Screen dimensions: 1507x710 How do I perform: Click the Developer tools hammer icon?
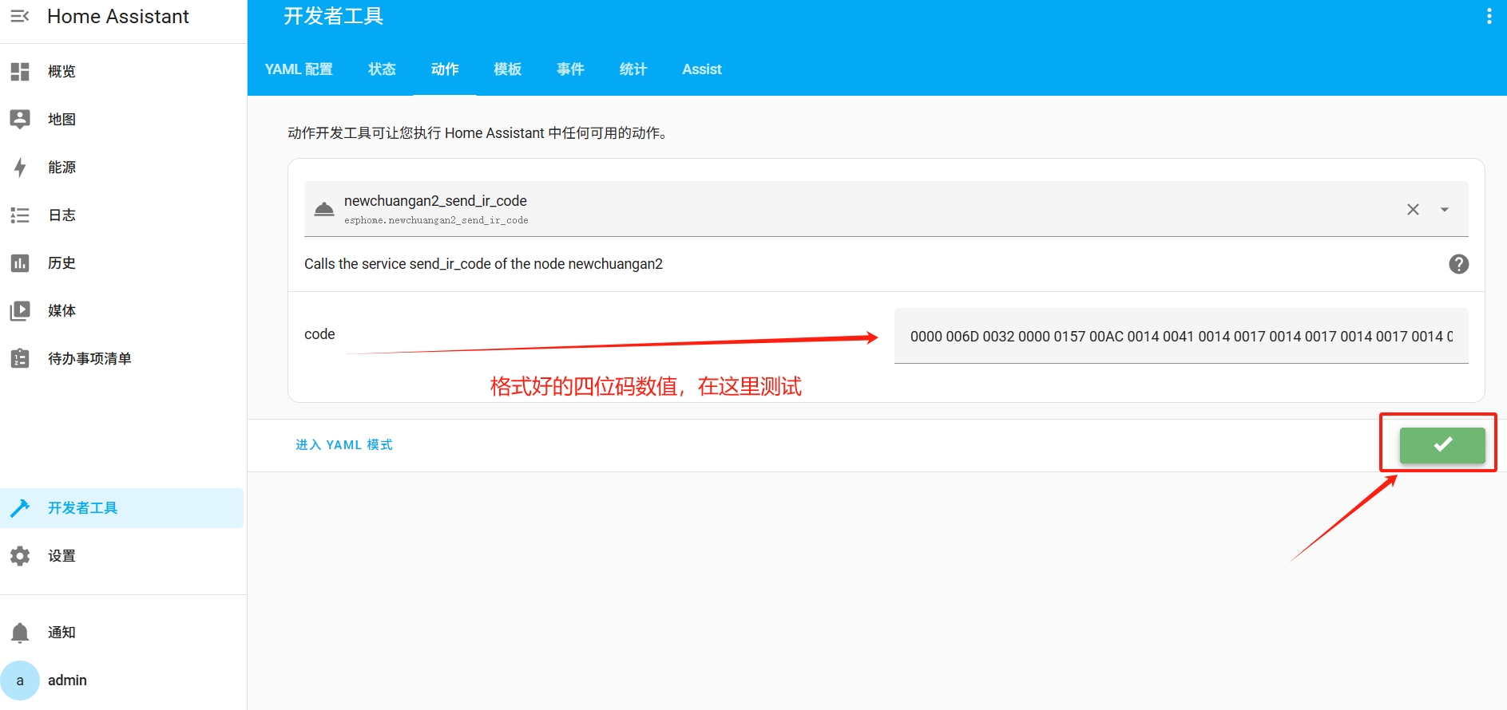point(20,508)
